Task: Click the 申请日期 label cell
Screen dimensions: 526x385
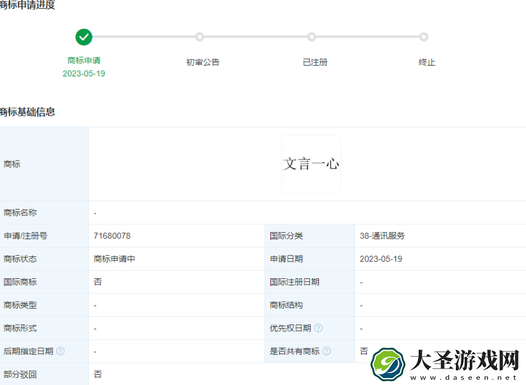Action: click(x=309, y=259)
